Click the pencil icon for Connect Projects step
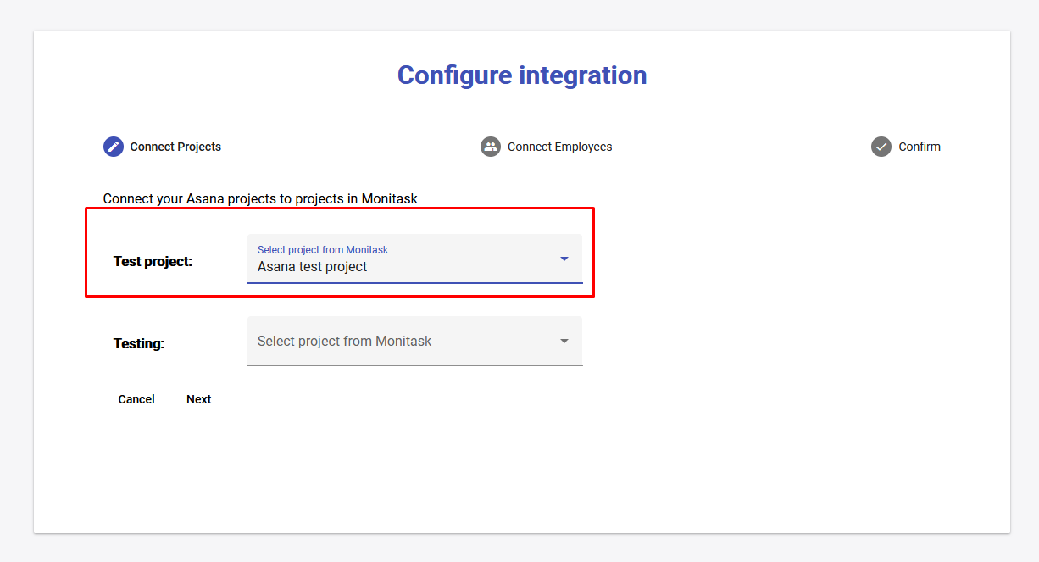This screenshot has height=562, width=1039. point(114,147)
